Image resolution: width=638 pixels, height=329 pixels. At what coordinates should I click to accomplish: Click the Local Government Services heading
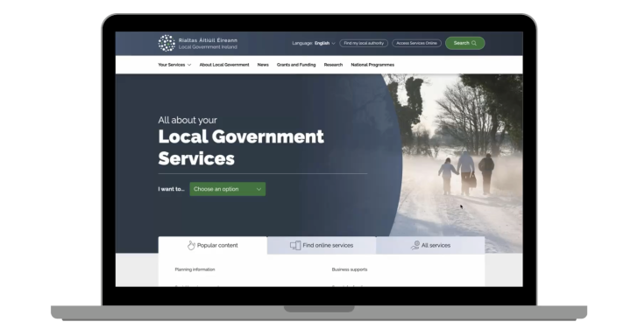click(241, 148)
